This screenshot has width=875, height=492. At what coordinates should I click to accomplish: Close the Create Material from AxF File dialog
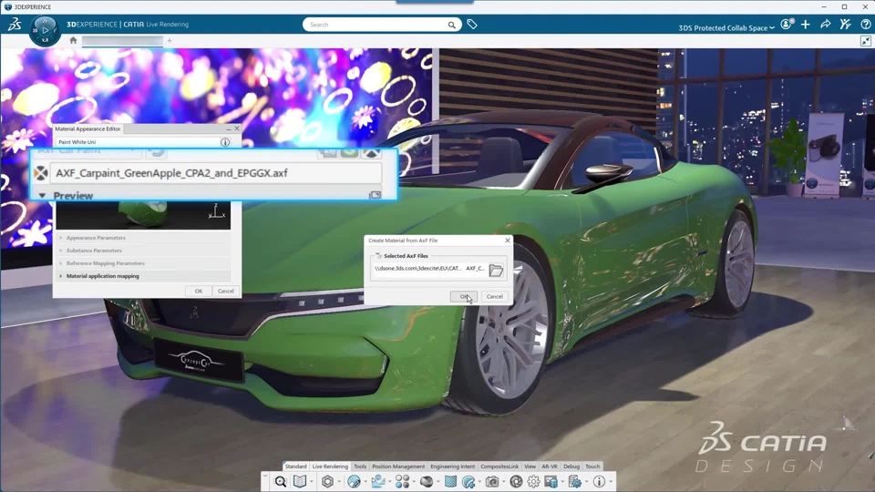coord(508,241)
